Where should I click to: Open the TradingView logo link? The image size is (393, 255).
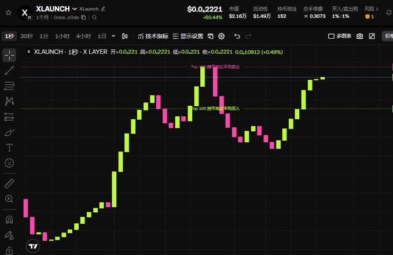33,246
